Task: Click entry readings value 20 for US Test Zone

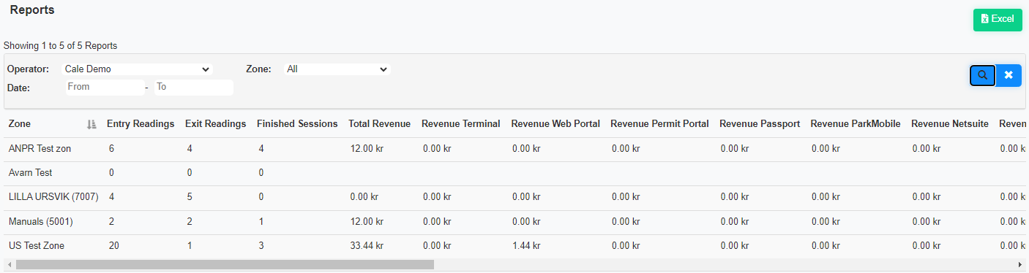Action: tap(113, 246)
